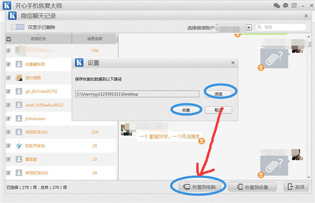Click 浏览 to choose save path
The width and height of the screenshot is (315, 203).
pyautogui.click(x=218, y=94)
